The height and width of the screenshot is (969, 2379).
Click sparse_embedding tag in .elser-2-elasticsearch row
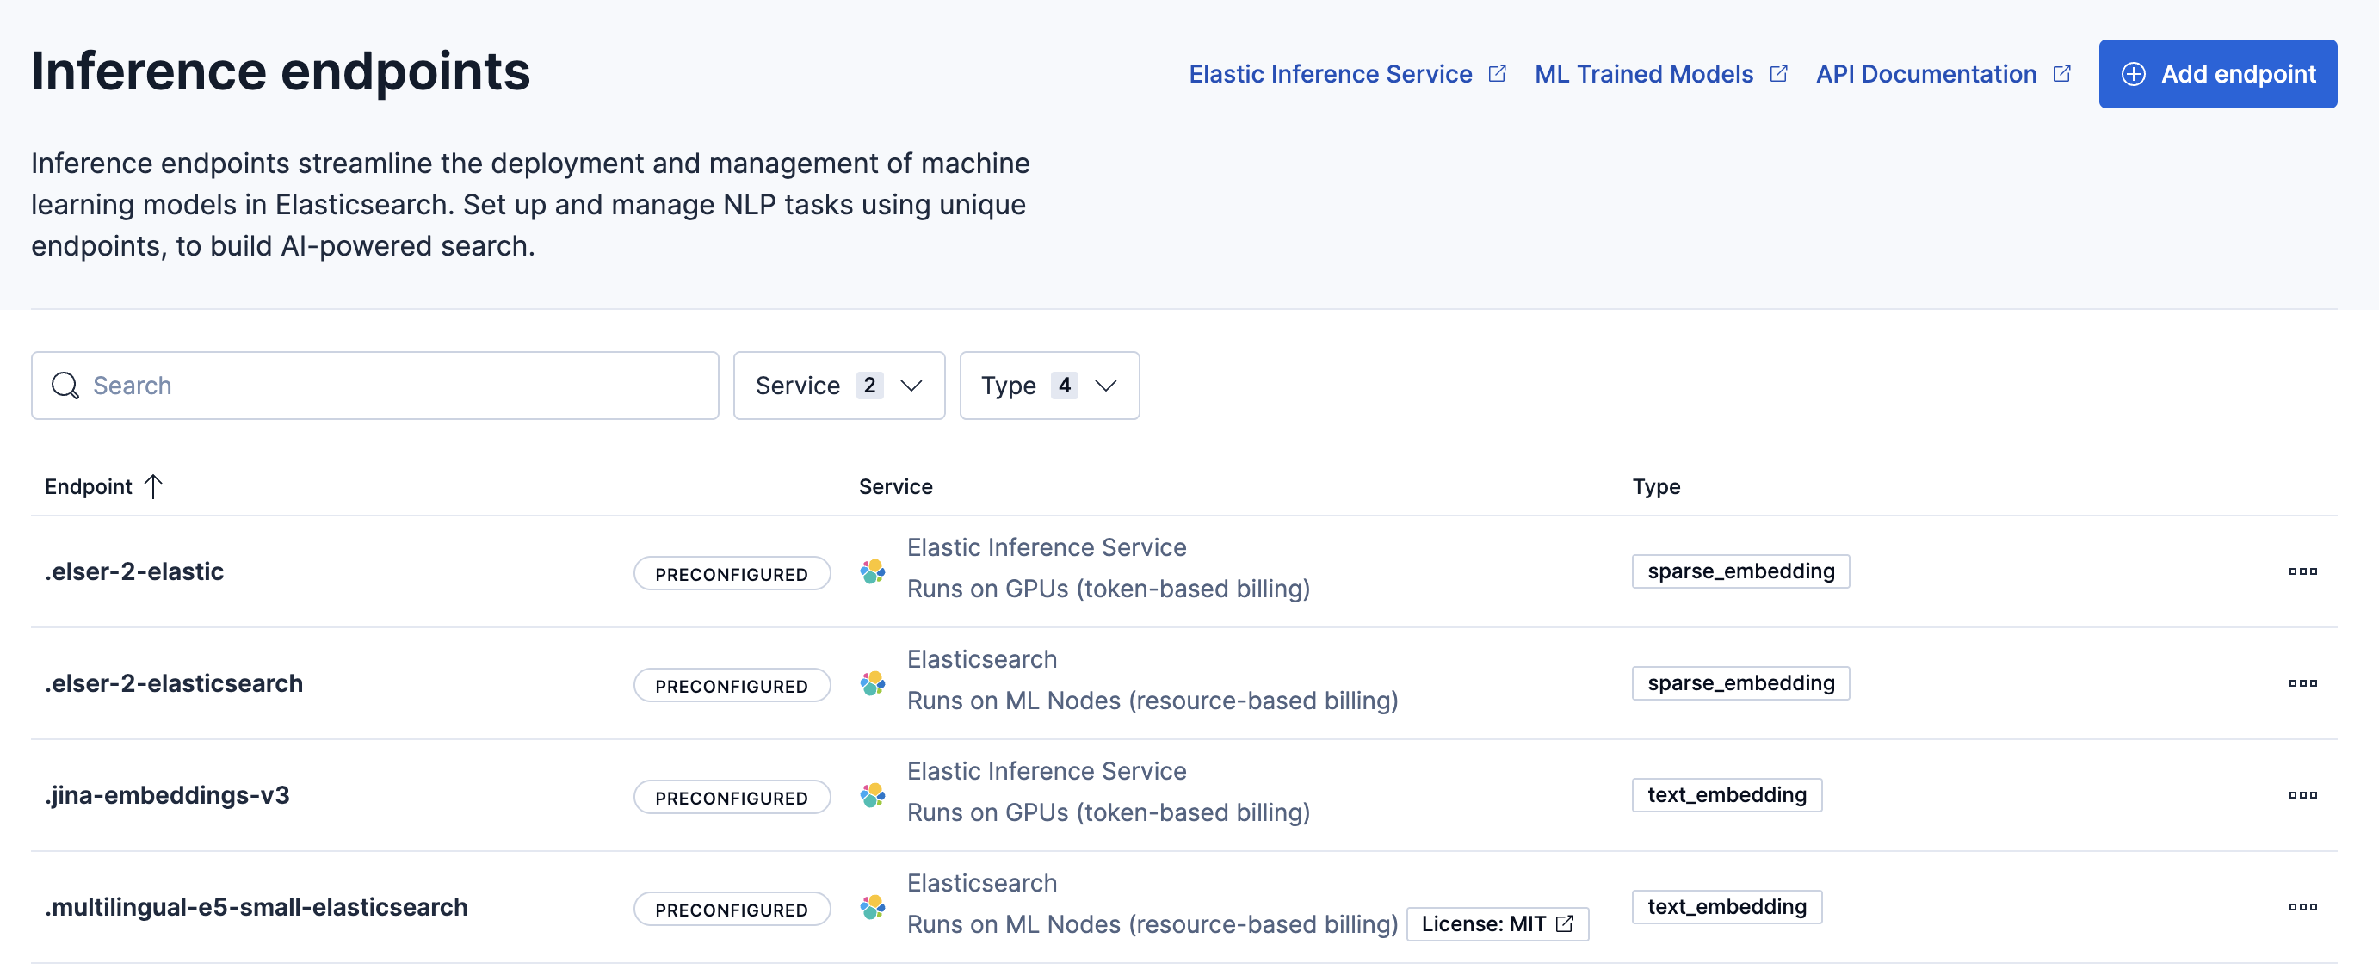1739,682
